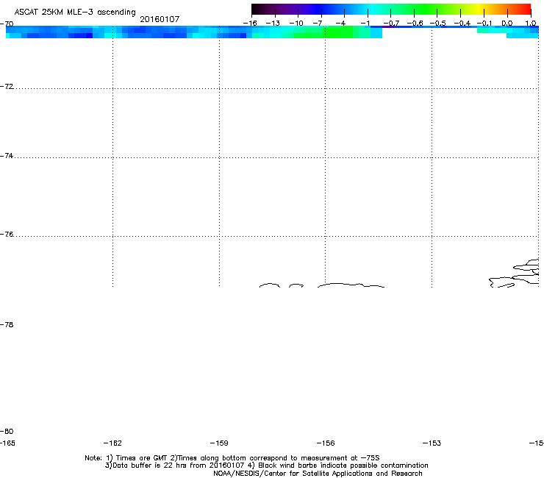The height and width of the screenshot is (478, 544).
Task: Click the -0.1 colorbar label
Action: click(x=484, y=24)
